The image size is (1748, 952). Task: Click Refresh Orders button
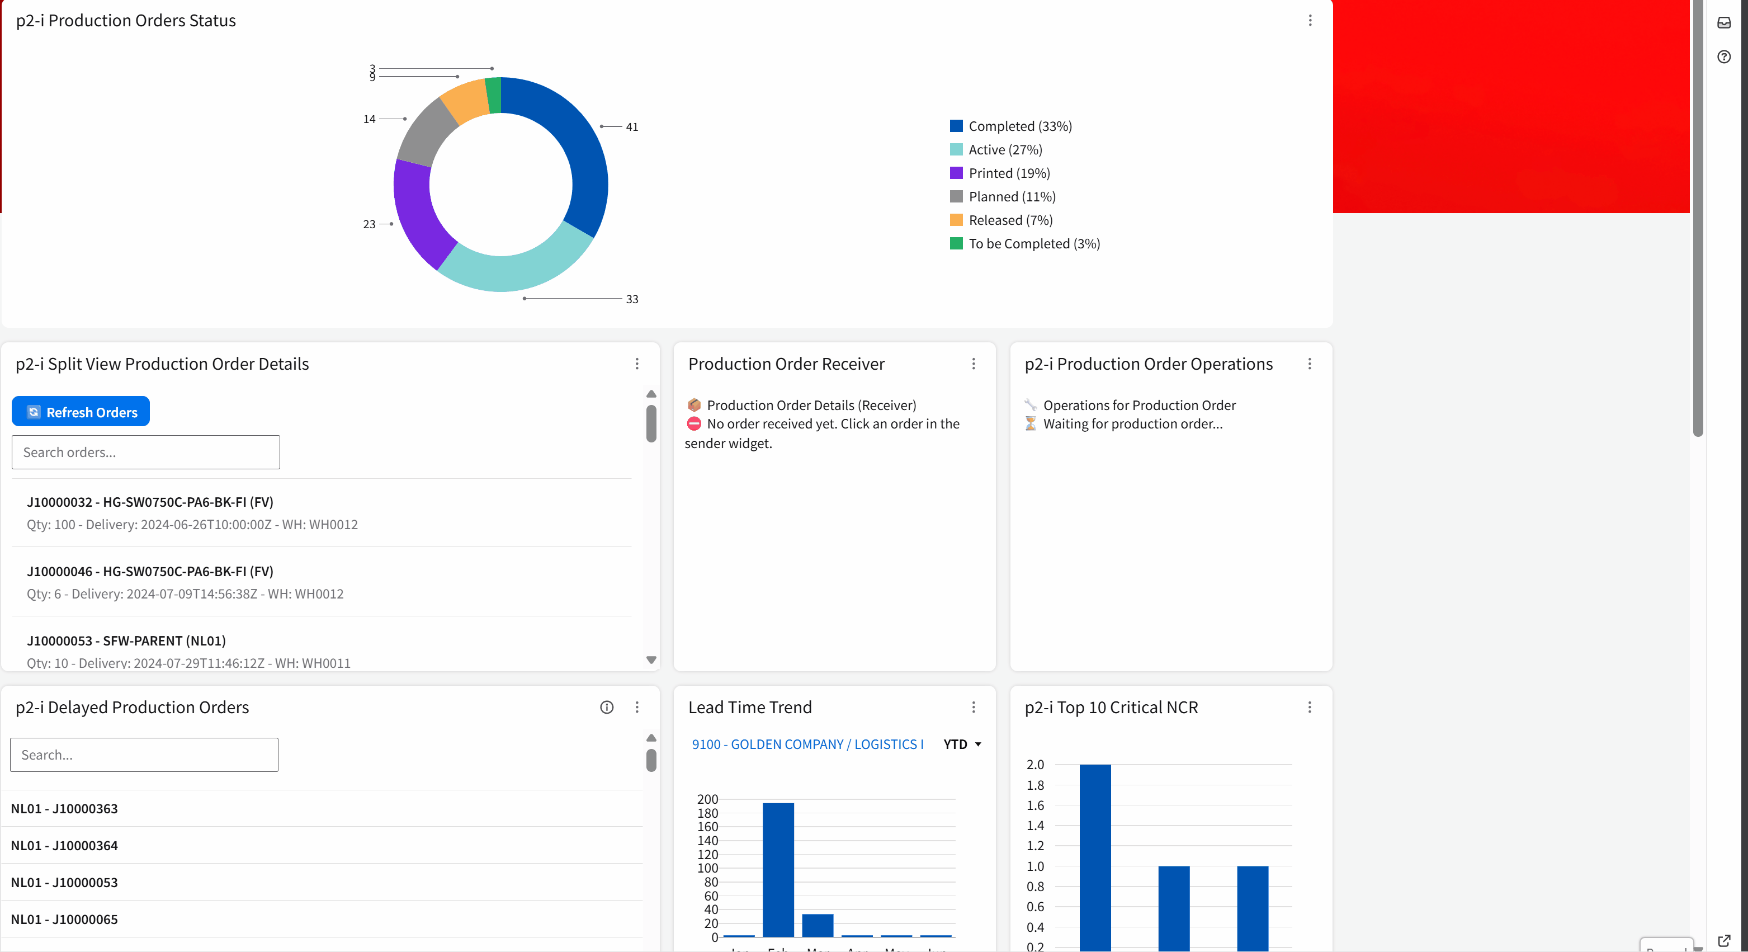click(x=81, y=412)
